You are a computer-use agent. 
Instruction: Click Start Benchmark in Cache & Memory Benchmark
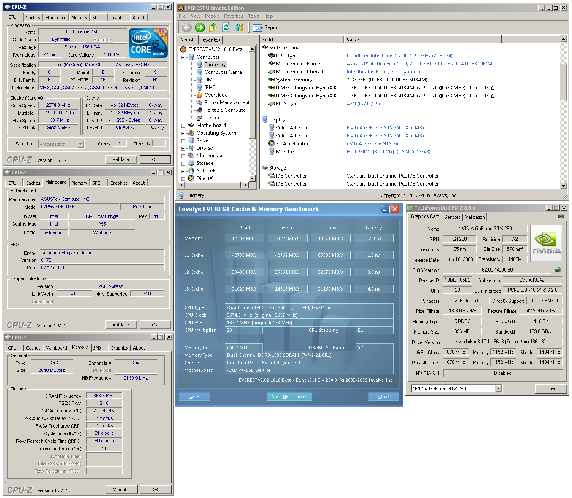(289, 396)
